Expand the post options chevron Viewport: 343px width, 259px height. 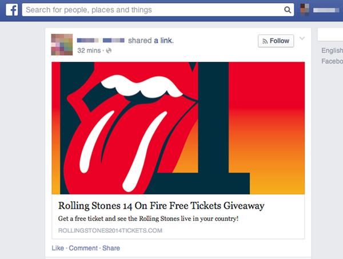[x=302, y=39]
